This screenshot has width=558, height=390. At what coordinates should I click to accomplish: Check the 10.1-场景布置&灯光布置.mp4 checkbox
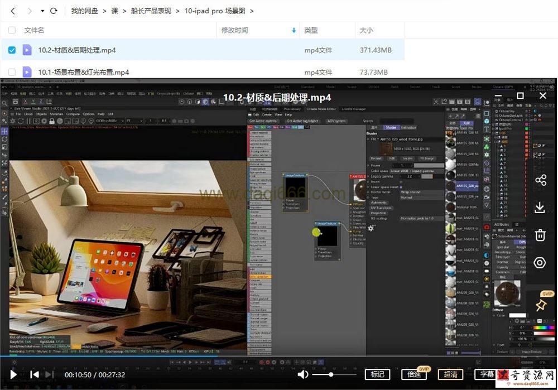pyautogui.click(x=12, y=72)
